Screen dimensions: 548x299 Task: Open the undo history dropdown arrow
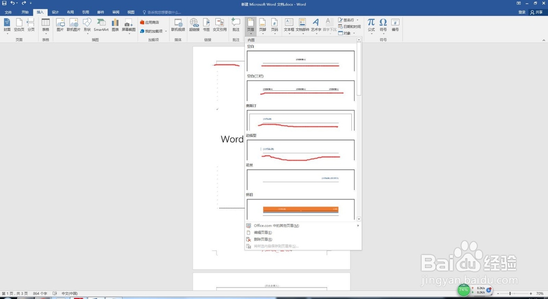[x=17, y=3]
